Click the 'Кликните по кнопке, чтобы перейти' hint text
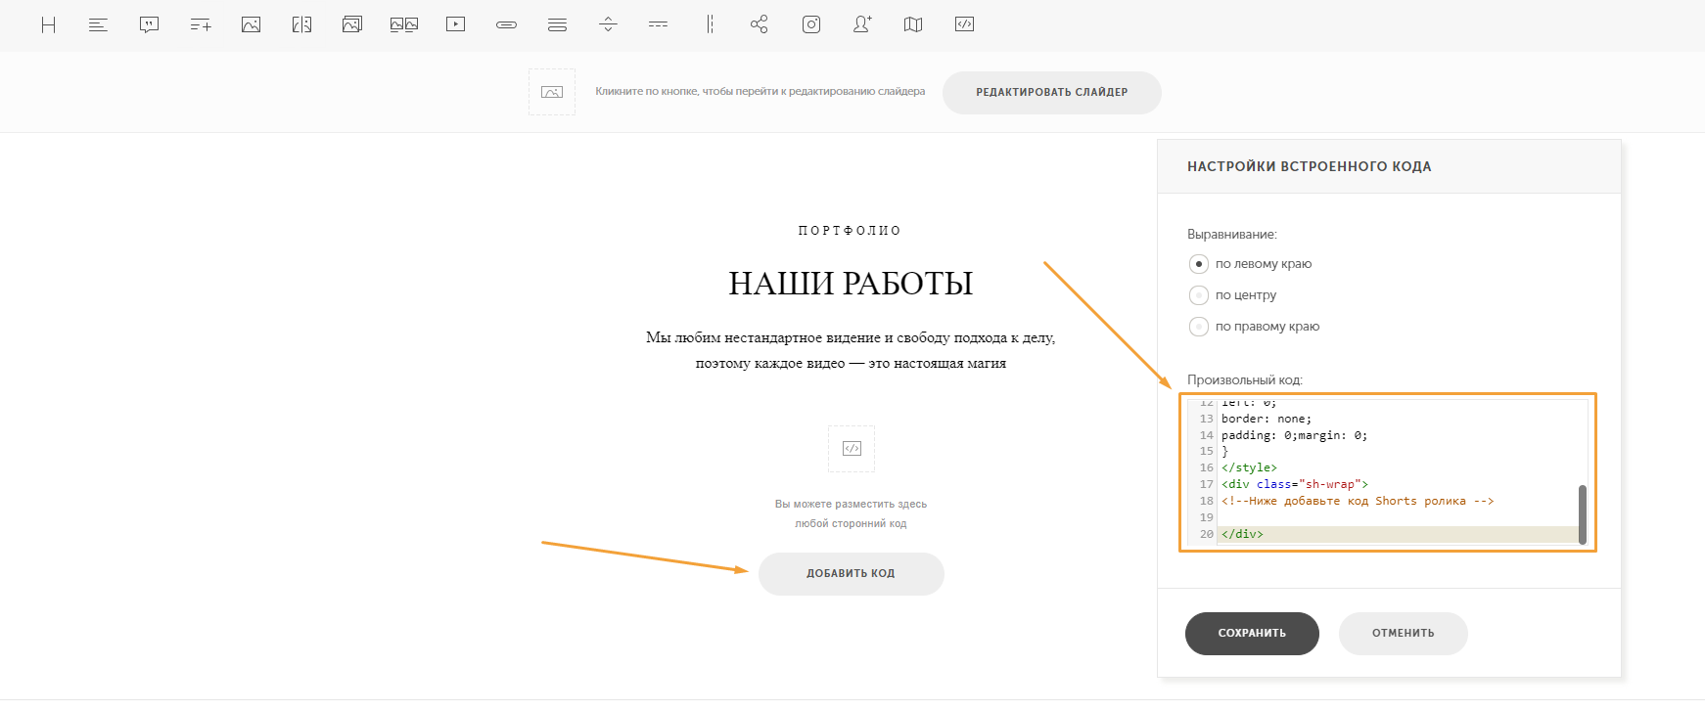This screenshot has width=1705, height=711. point(760,92)
